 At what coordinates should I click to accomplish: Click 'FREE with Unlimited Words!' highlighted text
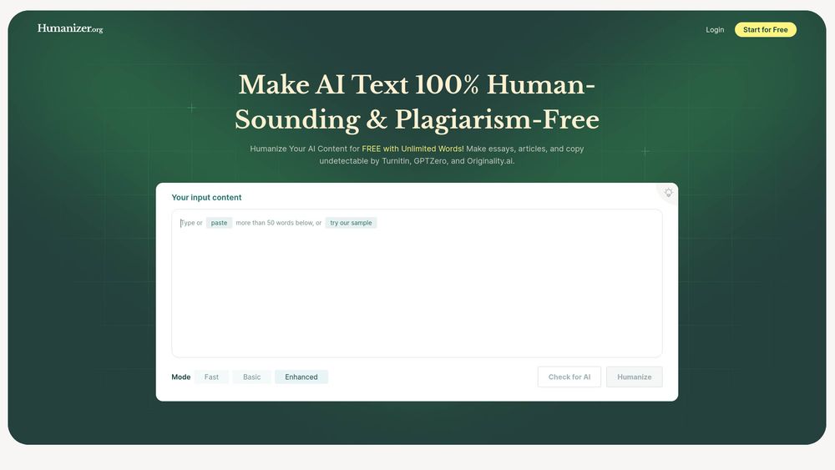(x=412, y=149)
